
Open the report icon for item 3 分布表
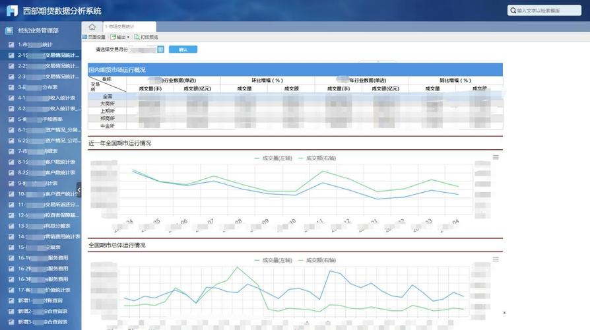11,87
